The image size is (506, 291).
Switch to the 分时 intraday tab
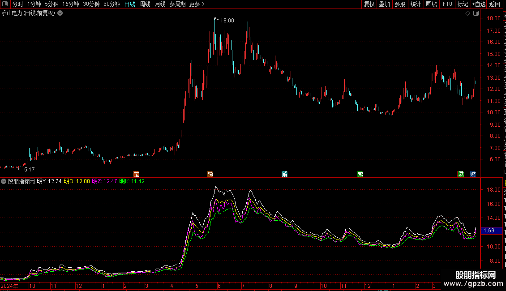point(18,4)
